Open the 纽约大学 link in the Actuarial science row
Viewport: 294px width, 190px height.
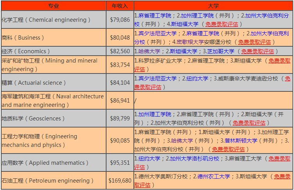coord(197,78)
